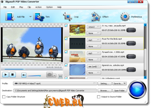Click the Open Folder button
Image resolution: width=152 pixels, height=108 pixels.
(x=119, y=91)
